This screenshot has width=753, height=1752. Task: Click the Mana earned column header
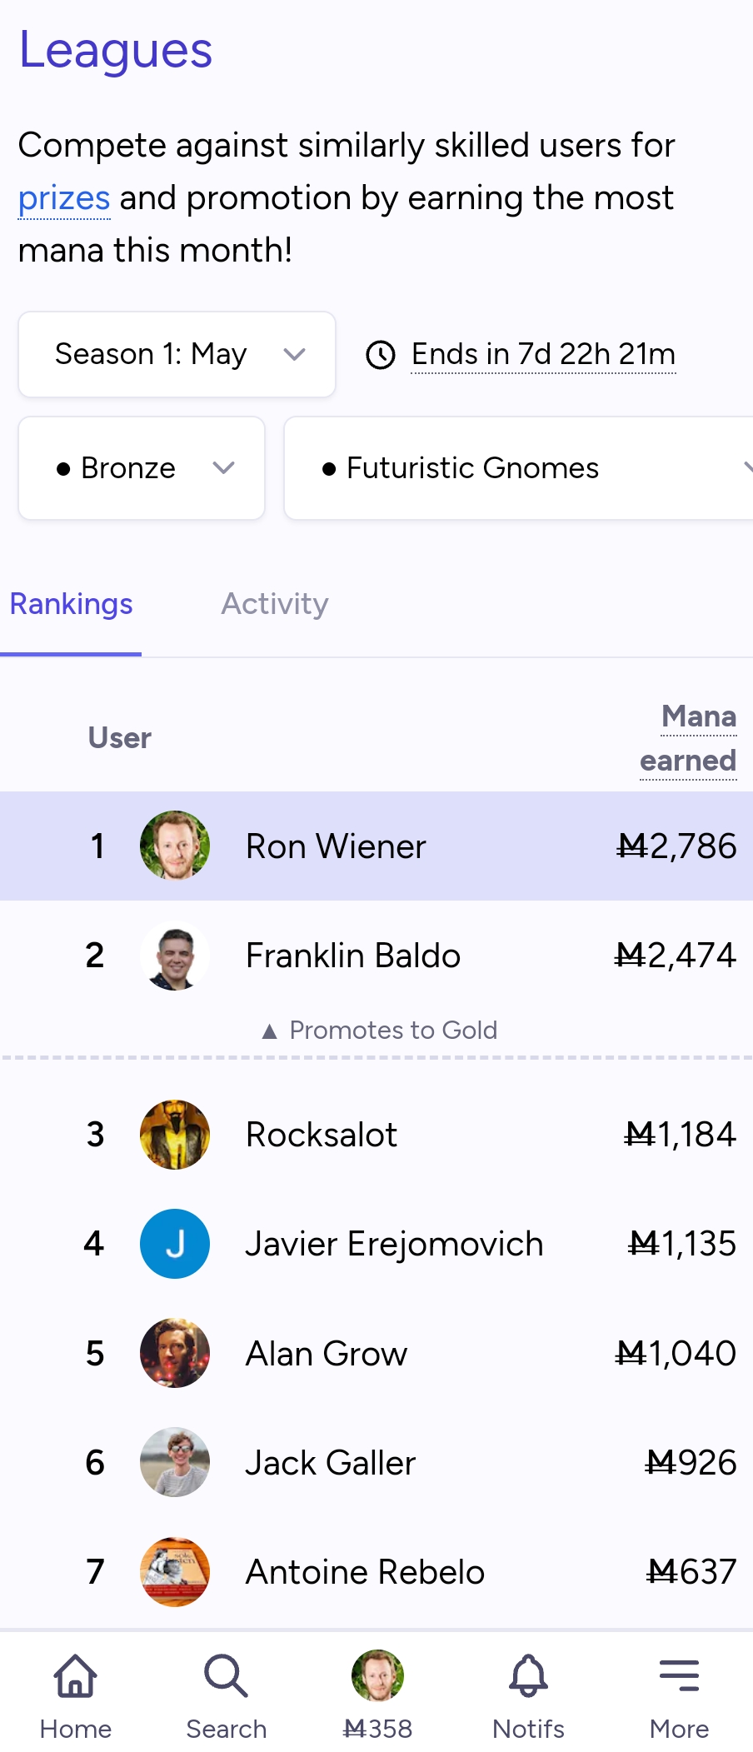click(688, 738)
